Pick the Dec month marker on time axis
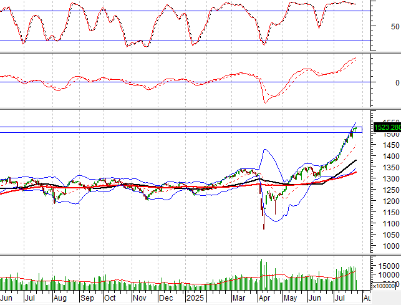 pyautogui.click(x=165, y=299)
